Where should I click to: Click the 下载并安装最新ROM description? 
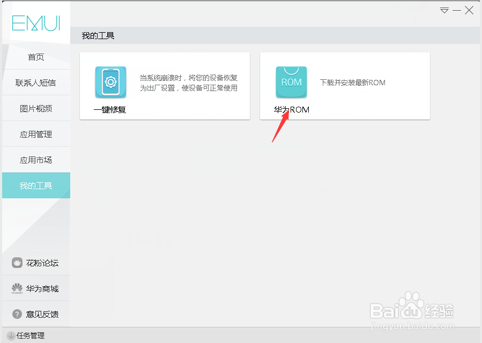tap(353, 83)
